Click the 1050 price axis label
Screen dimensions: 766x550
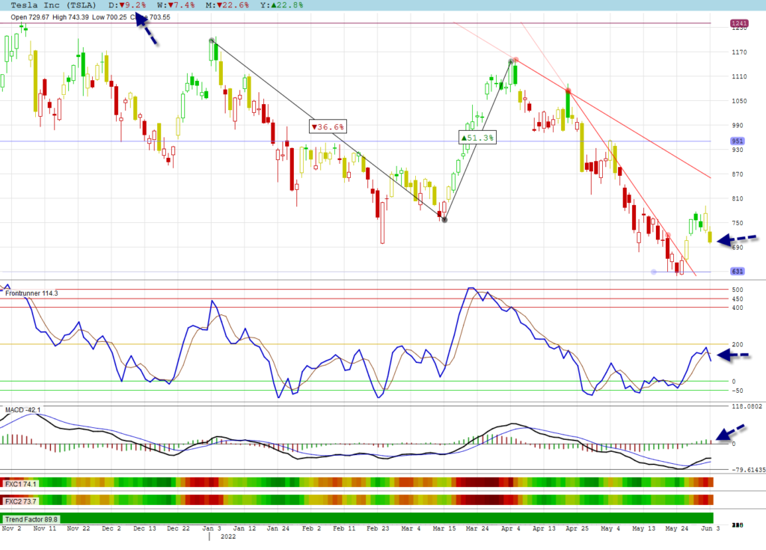coord(739,101)
